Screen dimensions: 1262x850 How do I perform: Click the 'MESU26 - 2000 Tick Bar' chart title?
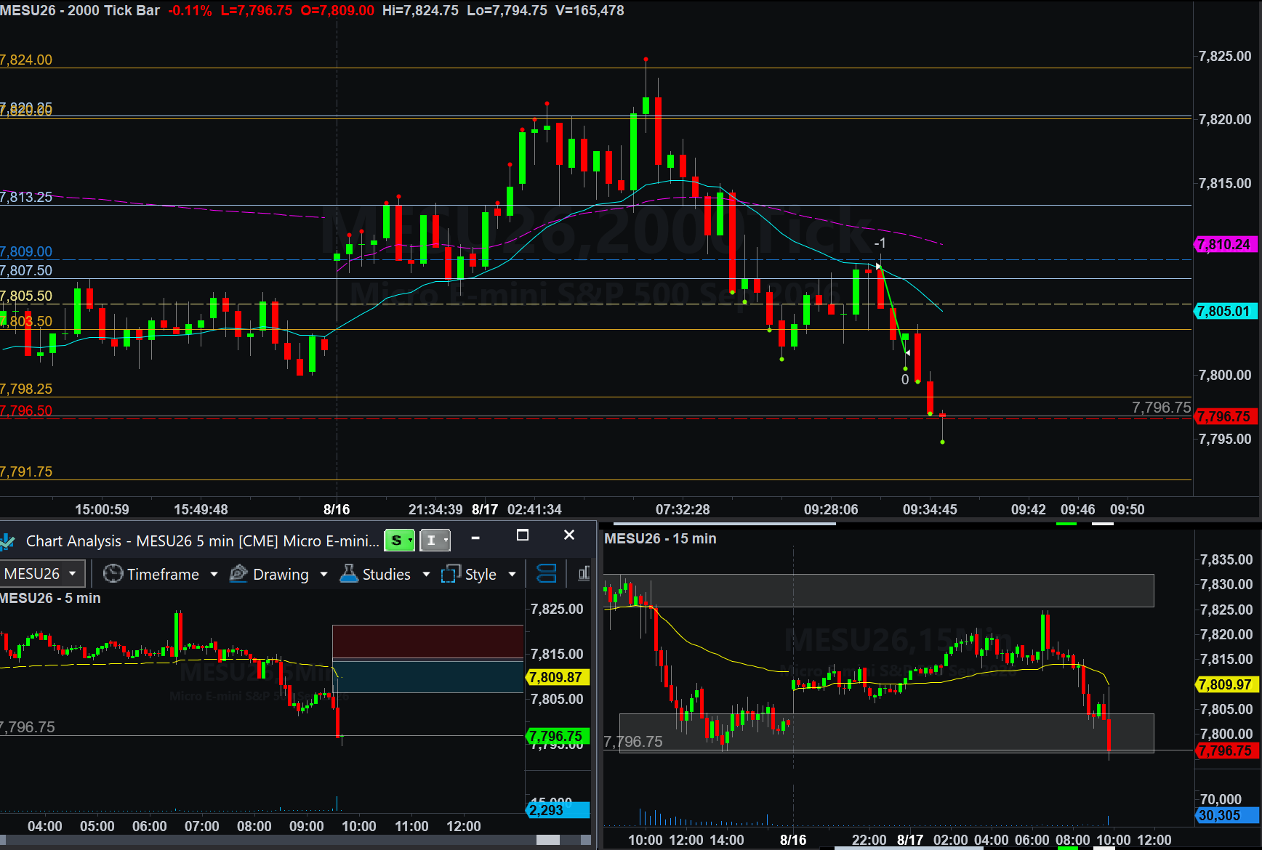coord(80,11)
